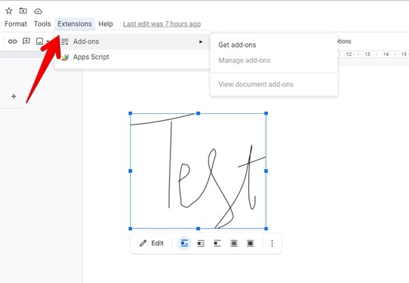Star the document with the star icon

pos(9,11)
